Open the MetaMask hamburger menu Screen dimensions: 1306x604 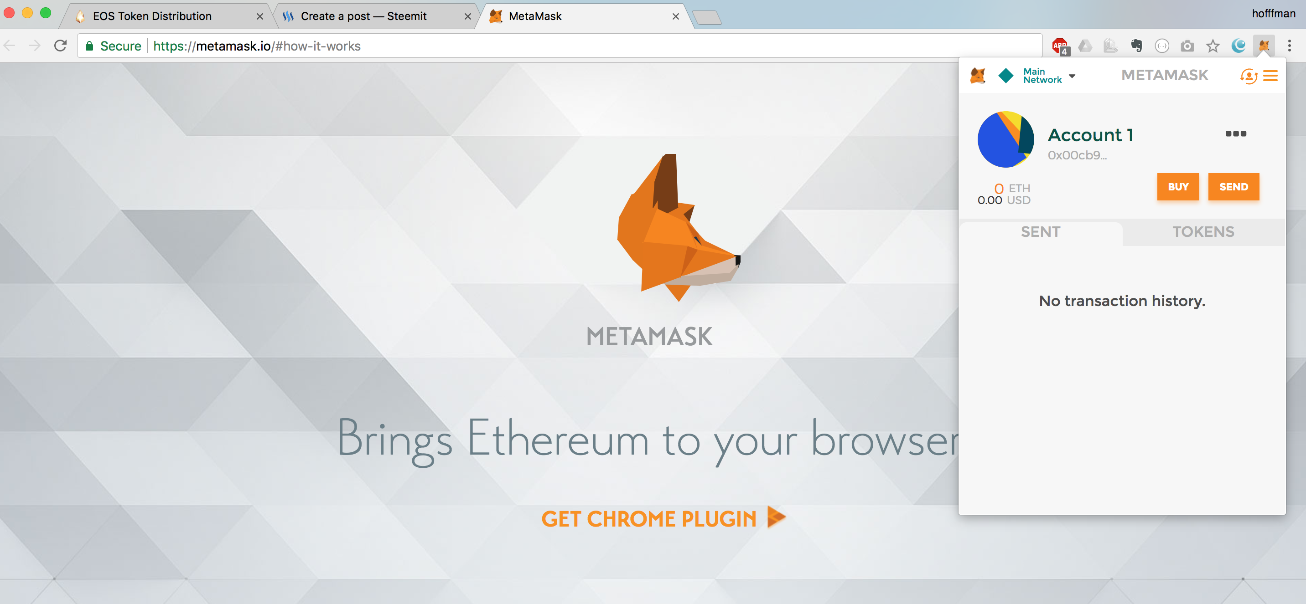(x=1270, y=76)
